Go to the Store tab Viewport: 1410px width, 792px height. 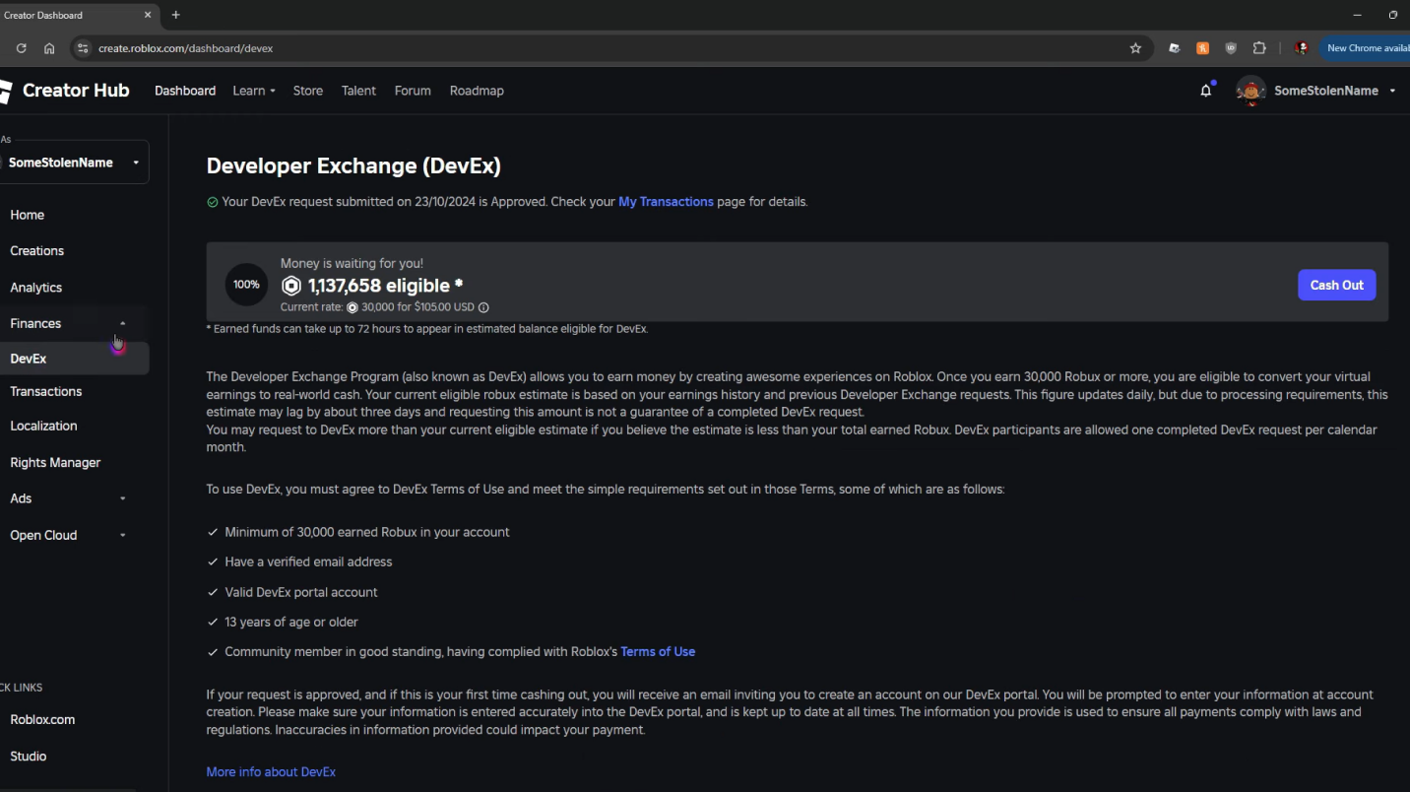click(307, 91)
